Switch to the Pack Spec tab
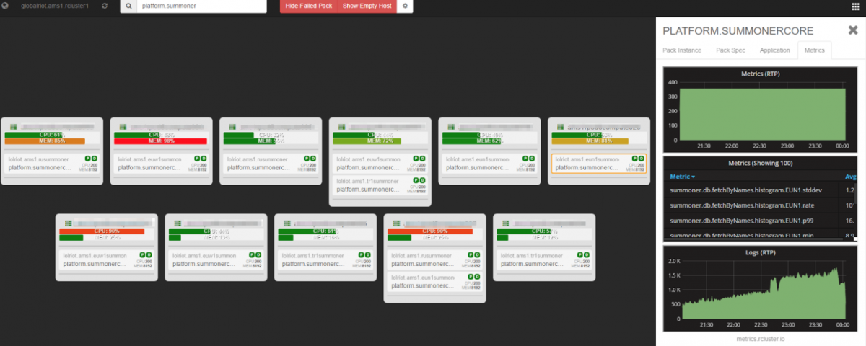This screenshot has width=866, height=346. 730,50
